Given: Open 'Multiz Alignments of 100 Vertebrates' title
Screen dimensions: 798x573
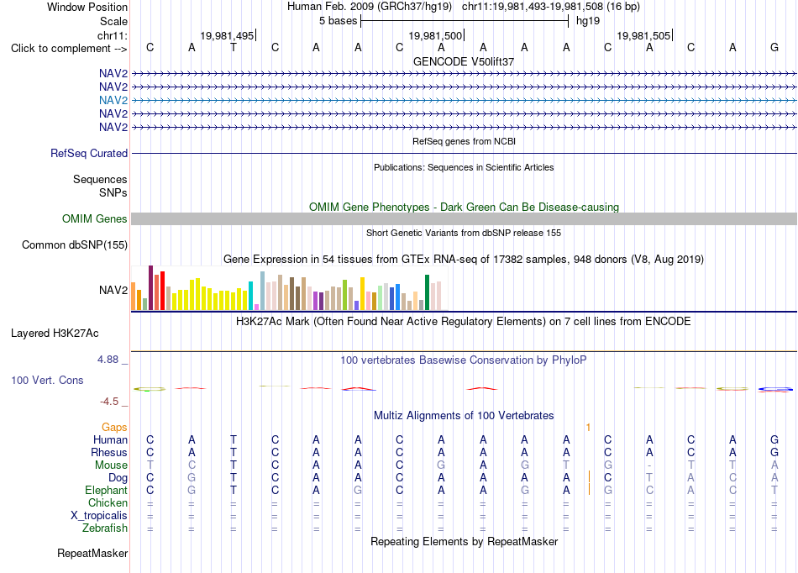Looking at the screenshot, I should coord(464,415).
